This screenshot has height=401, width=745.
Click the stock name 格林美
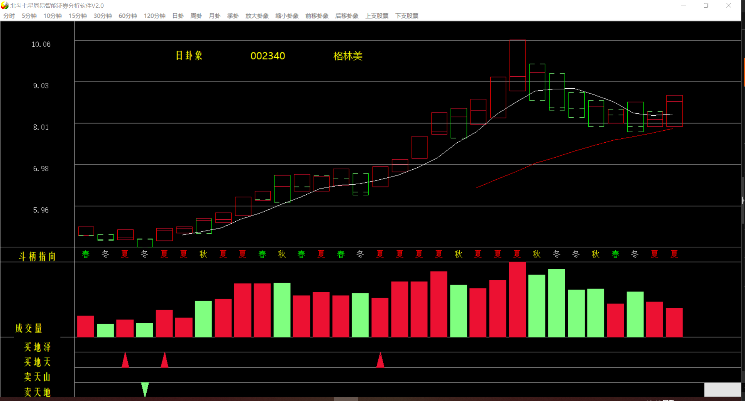[x=348, y=56]
